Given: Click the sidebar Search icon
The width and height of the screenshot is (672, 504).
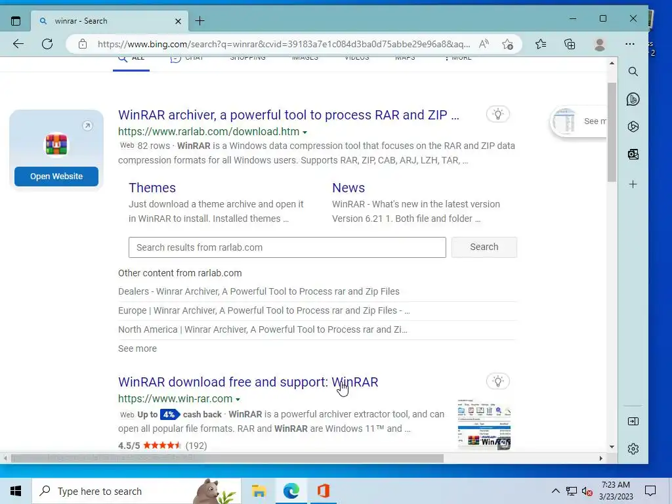Looking at the screenshot, I should pos(633,72).
